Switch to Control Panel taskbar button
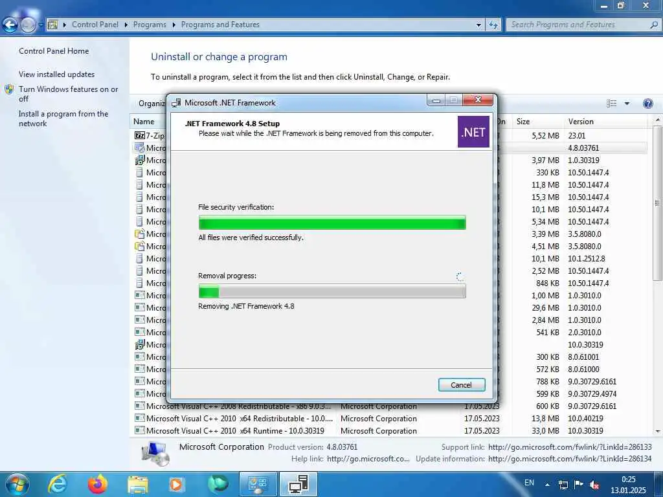663x497 pixels. [x=258, y=484]
